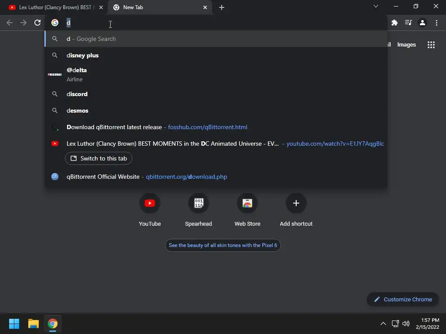This screenshot has width=446, height=334.
Task: Choose the 'disney plus' suggestion
Action: (216, 55)
